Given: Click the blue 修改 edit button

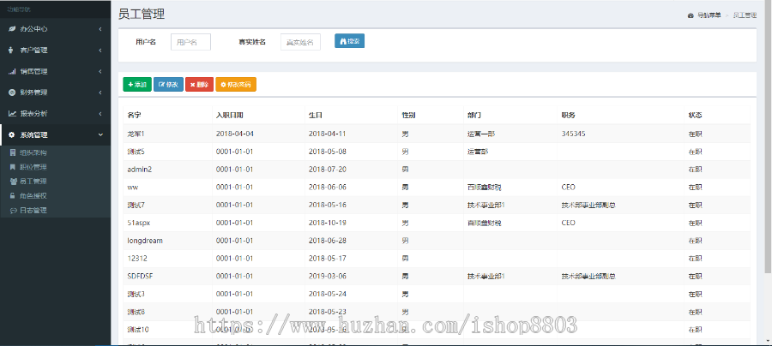Looking at the screenshot, I should coord(168,85).
